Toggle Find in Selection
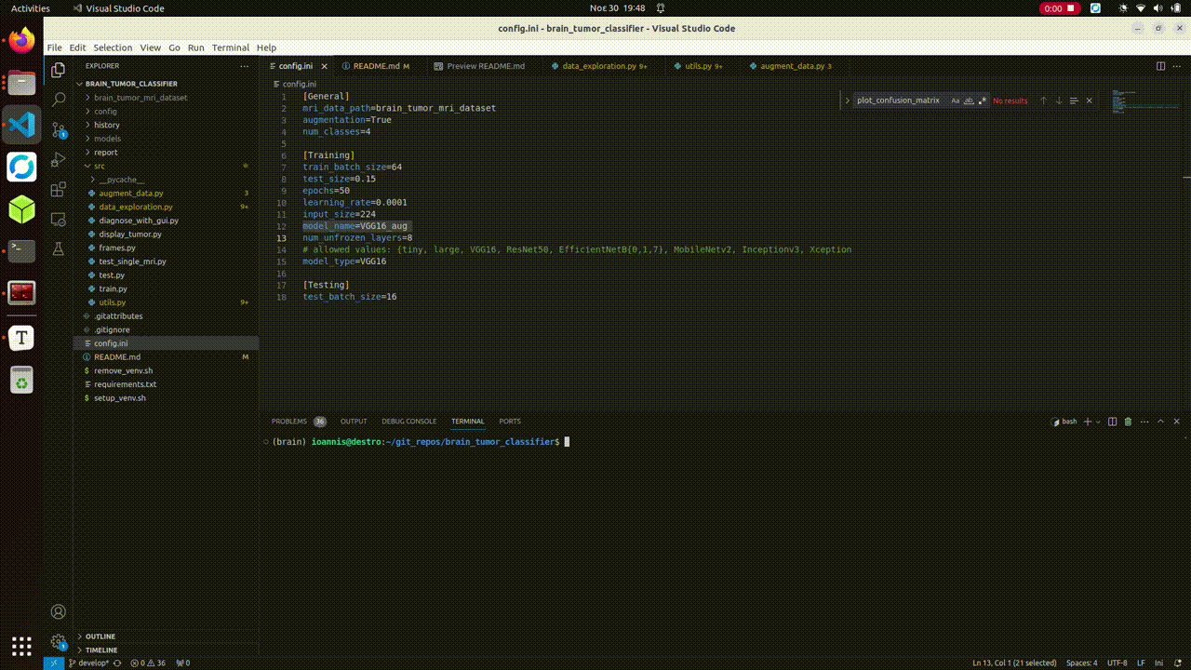The width and height of the screenshot is (1191, 670). tap(1074, 100)
